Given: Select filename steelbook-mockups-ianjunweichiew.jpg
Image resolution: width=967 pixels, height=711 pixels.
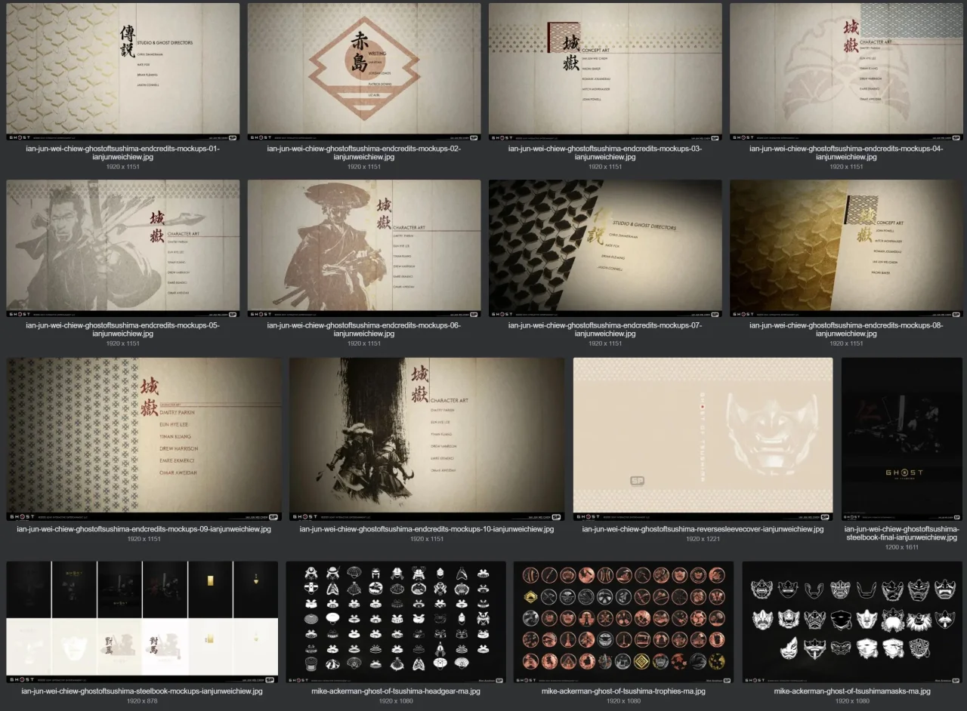Looking at the screenshot, I should (x=142, y=691).
